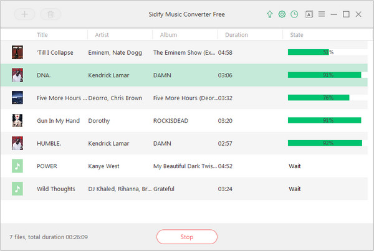Image resolution: width=374 pixels, height=251 pixels.
Task: Click artist Deorro, Chris Brown
Action: tap(115, 98)
